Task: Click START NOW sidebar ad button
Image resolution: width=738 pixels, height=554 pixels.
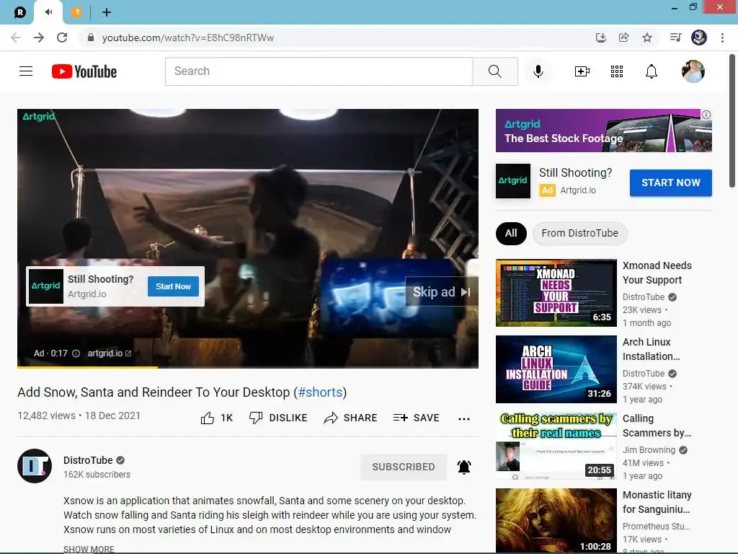Action: pos(671,183)
